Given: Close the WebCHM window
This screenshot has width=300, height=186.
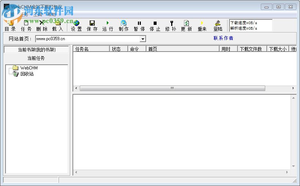Looking at the screenshot, I should (290, 7).
